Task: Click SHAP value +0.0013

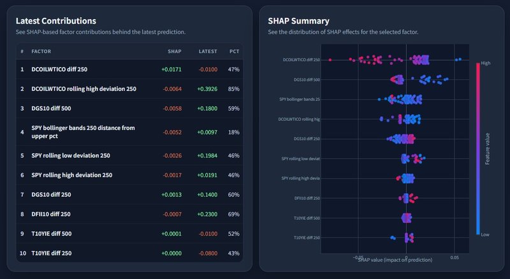Action: (171, 194)
